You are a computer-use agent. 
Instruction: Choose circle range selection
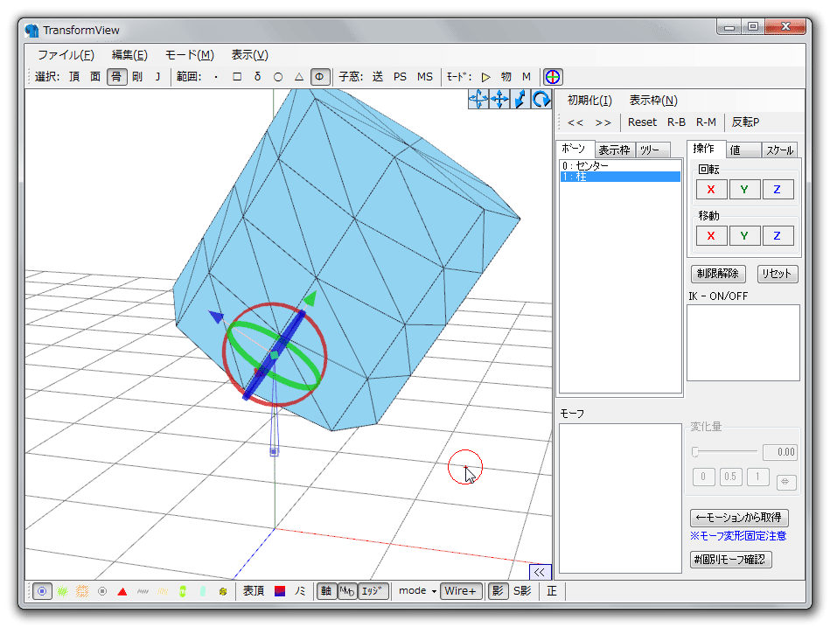(278, 77)
